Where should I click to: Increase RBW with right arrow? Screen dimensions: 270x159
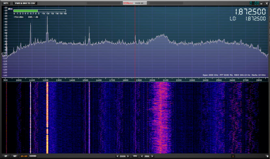(152, 156)
